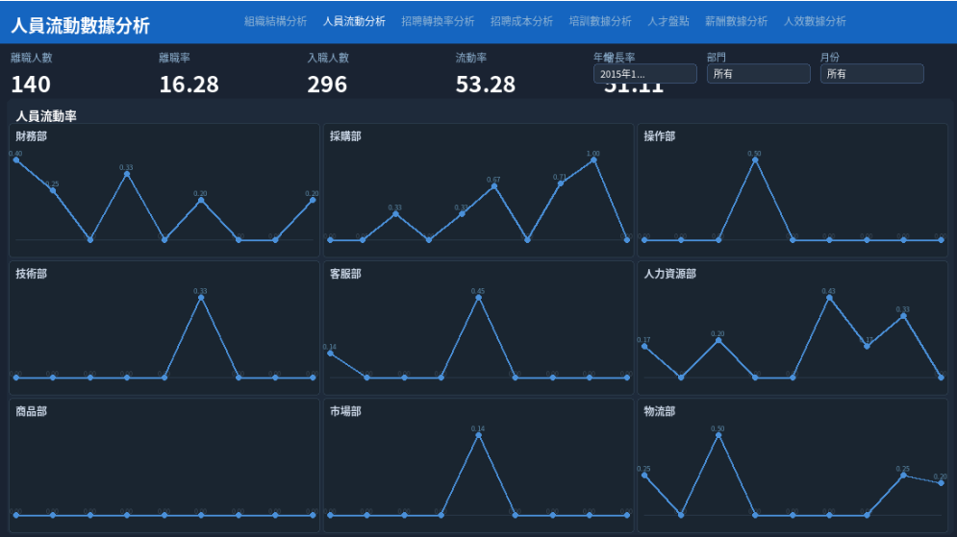Open the year dropdown showing 2015年1...

644,74
